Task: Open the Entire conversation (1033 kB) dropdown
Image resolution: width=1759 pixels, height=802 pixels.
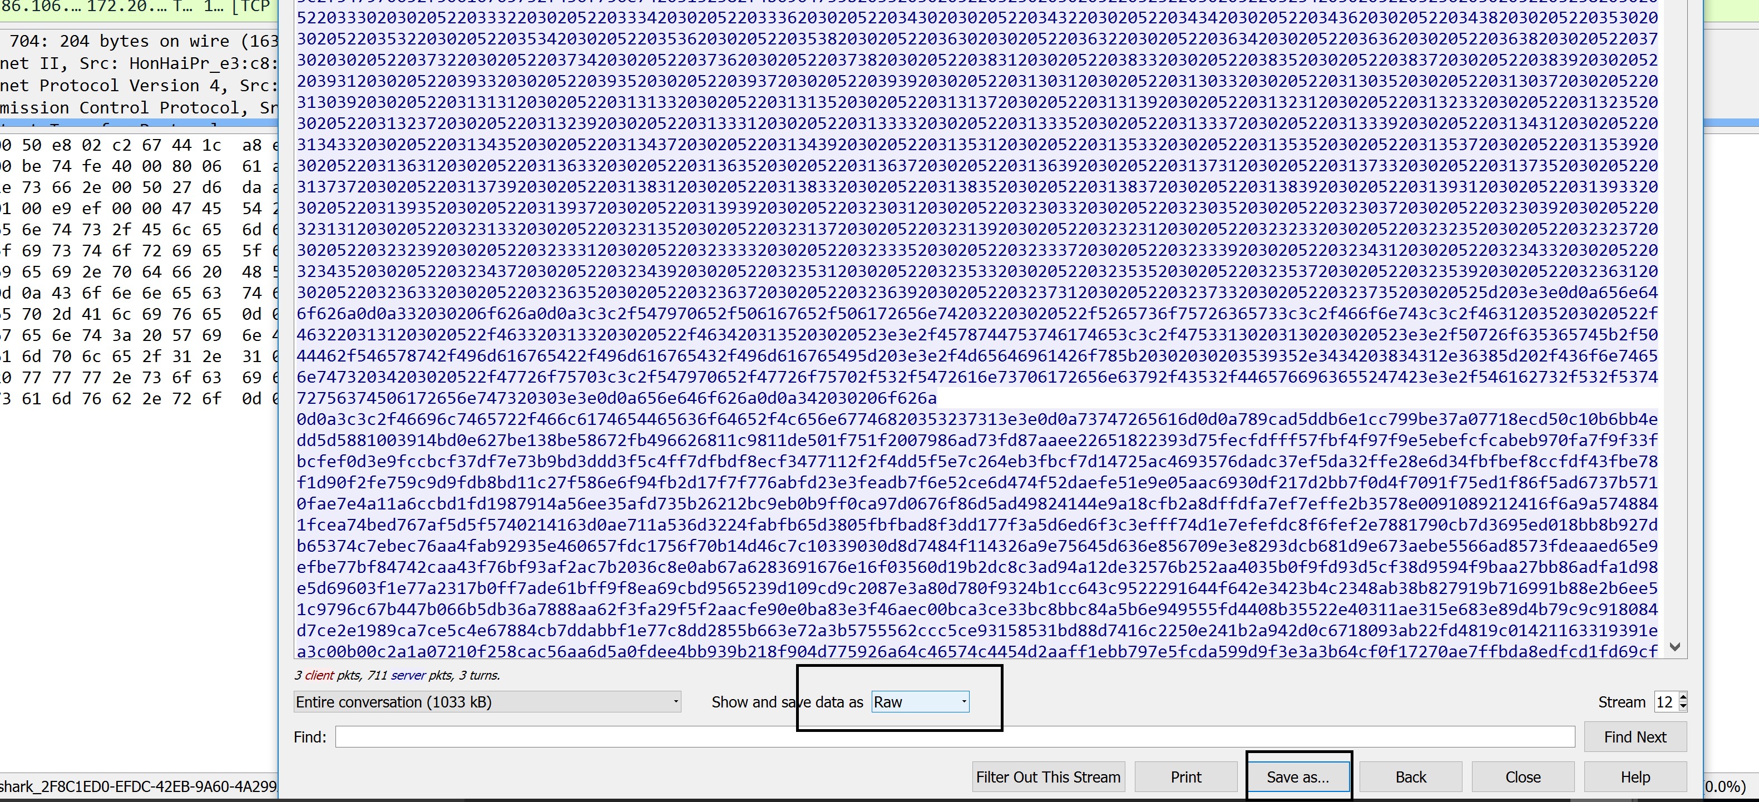Action: (487, 702)
